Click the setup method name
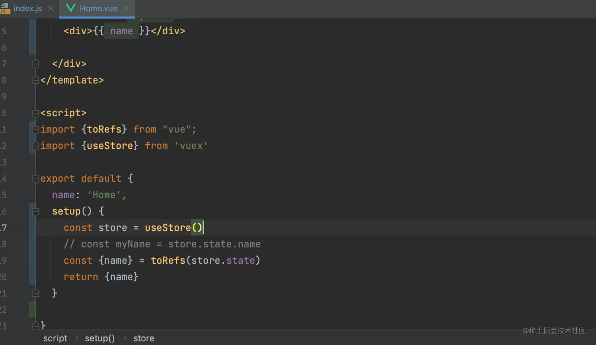 pyautogui.click(x=66, y=211)
